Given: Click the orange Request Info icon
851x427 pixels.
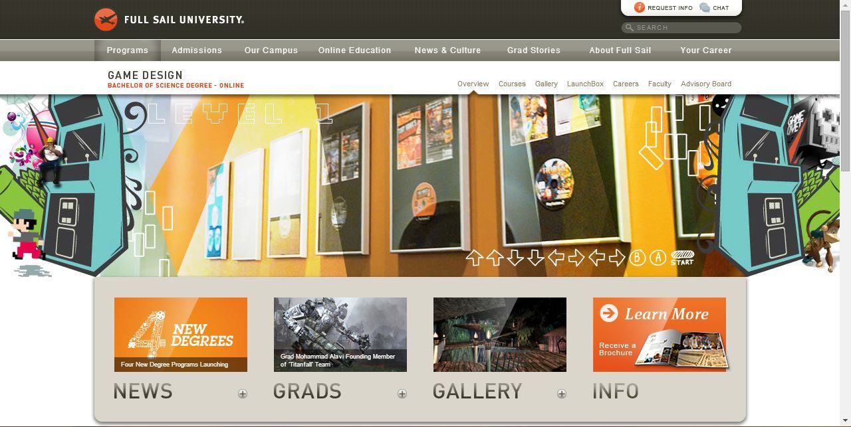Looking at the screenshot, I should pyautogui.click(x=640, y=7).
